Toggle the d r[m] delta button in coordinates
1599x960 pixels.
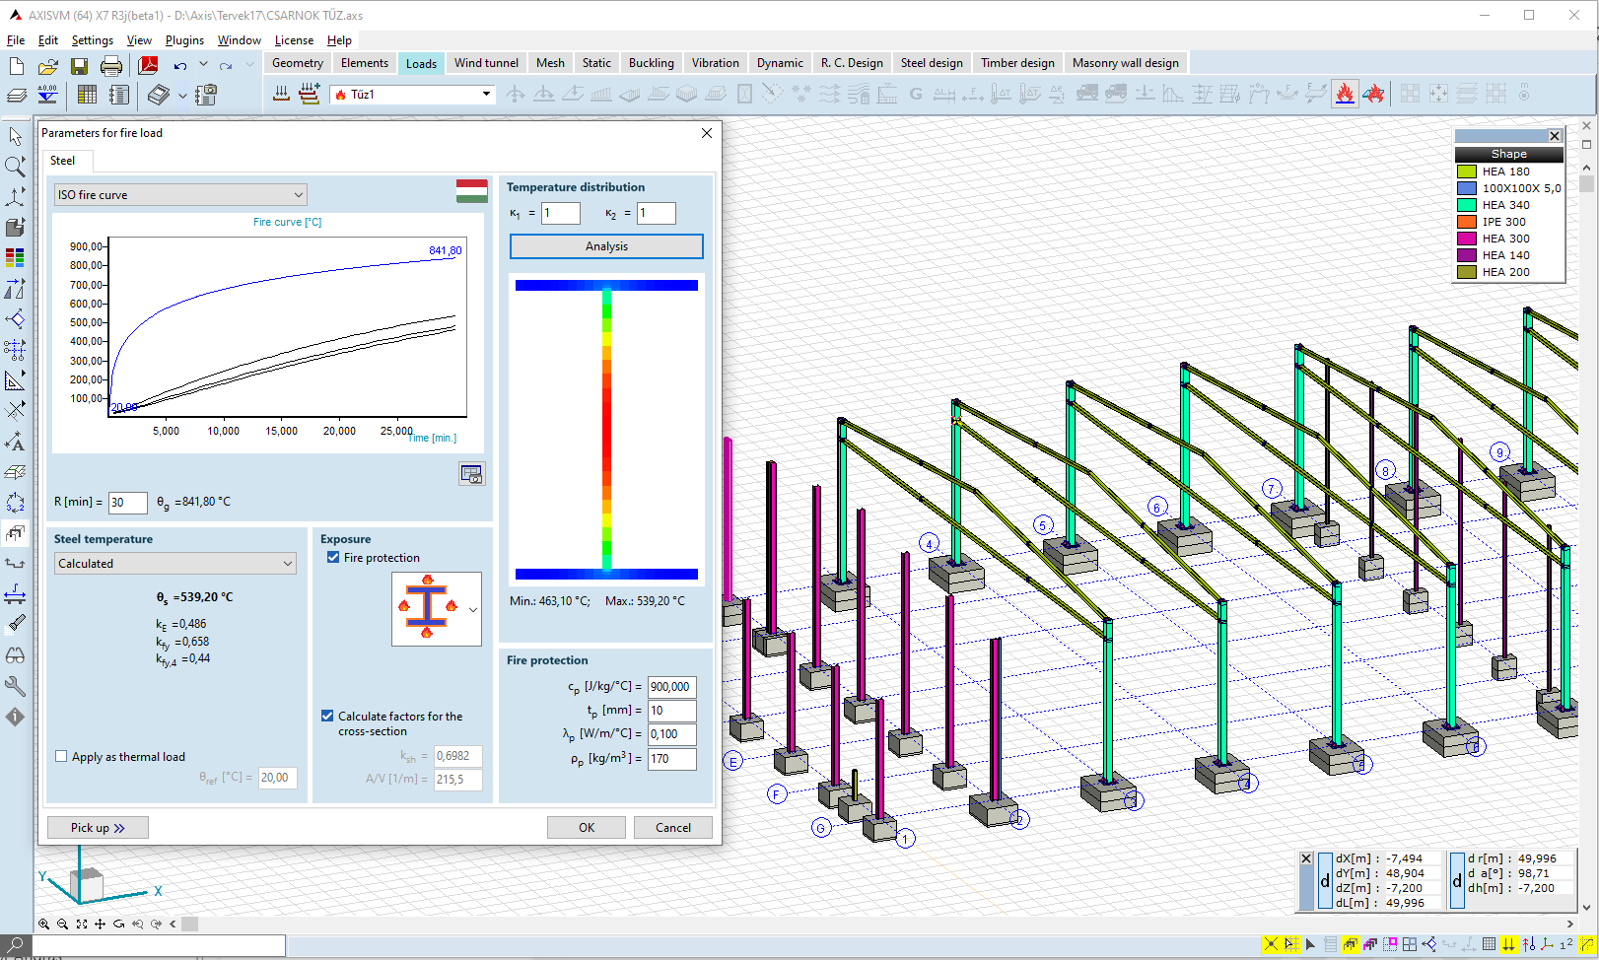pyautogui.click(x=1457, y=881)
